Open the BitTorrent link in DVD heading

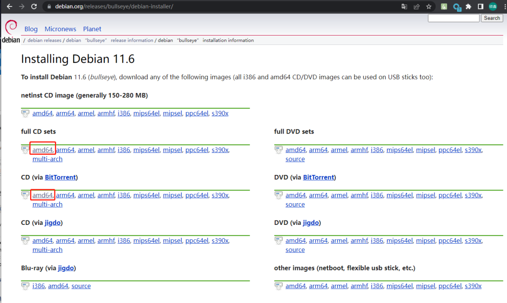(x=318, y=177)
